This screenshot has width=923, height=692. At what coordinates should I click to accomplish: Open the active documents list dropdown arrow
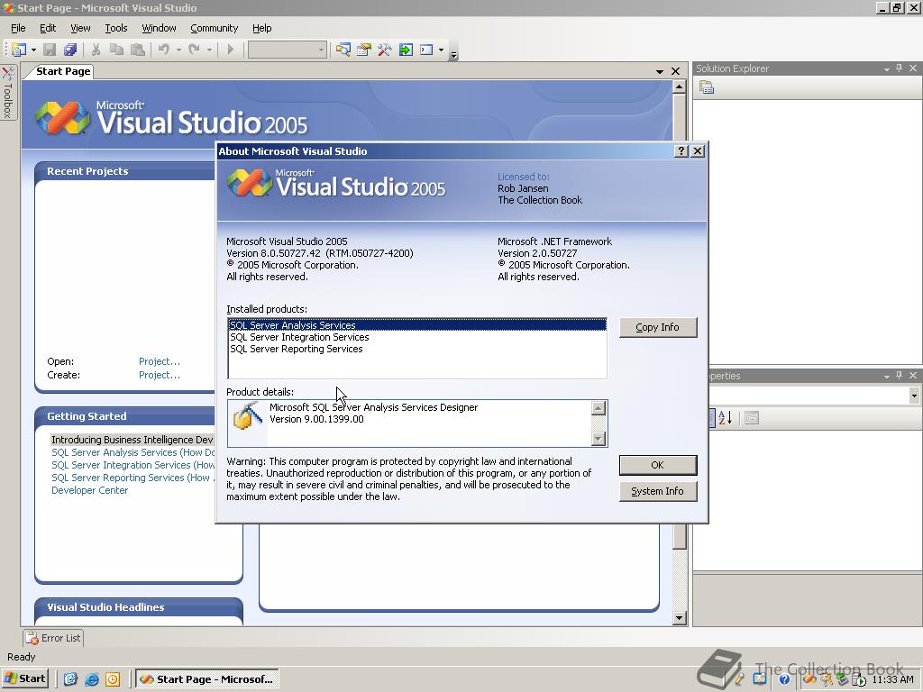coord(659,72)
